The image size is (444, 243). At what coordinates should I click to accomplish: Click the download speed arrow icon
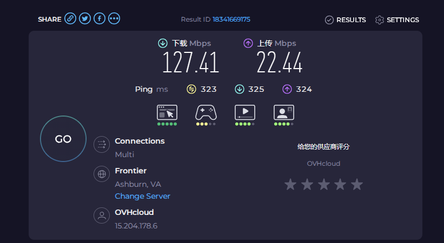(163, 43)
